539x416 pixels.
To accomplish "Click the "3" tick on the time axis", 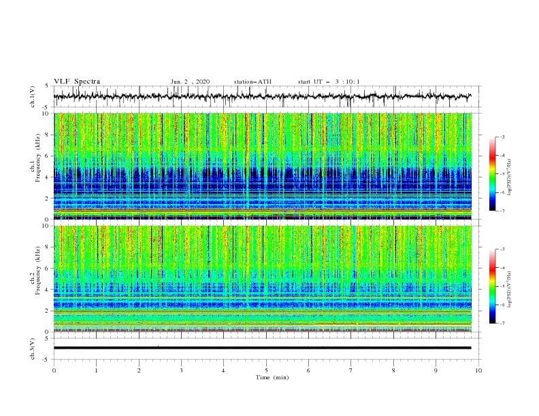I will coord(181,370).
